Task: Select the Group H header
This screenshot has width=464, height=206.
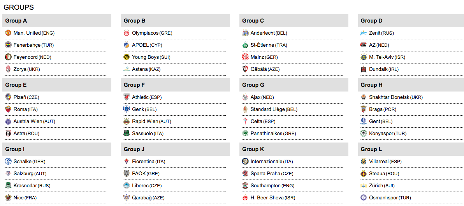Action: click(x=372, y=85)
